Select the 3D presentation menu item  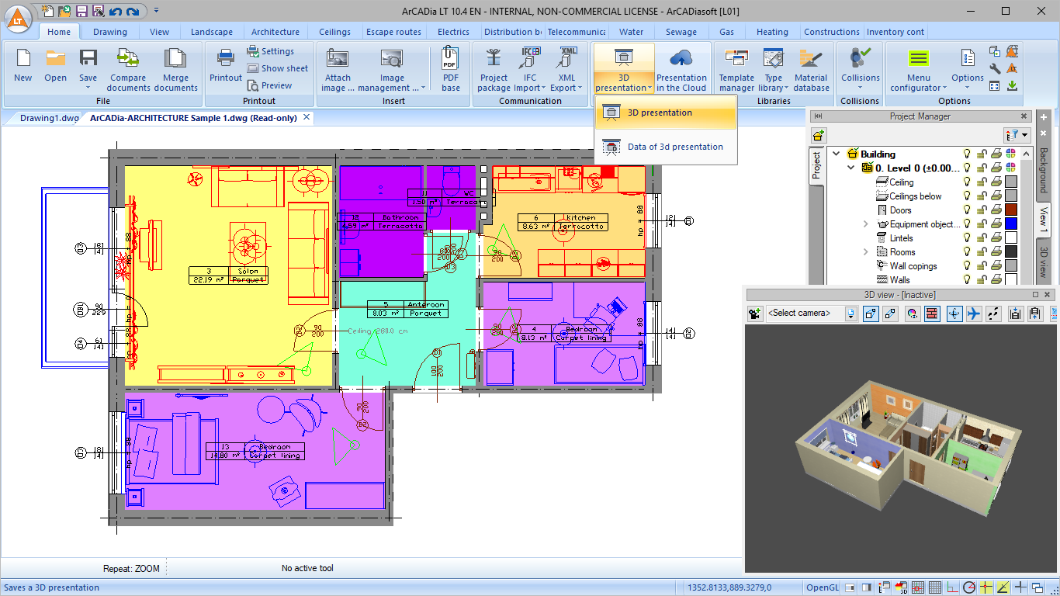666,113
